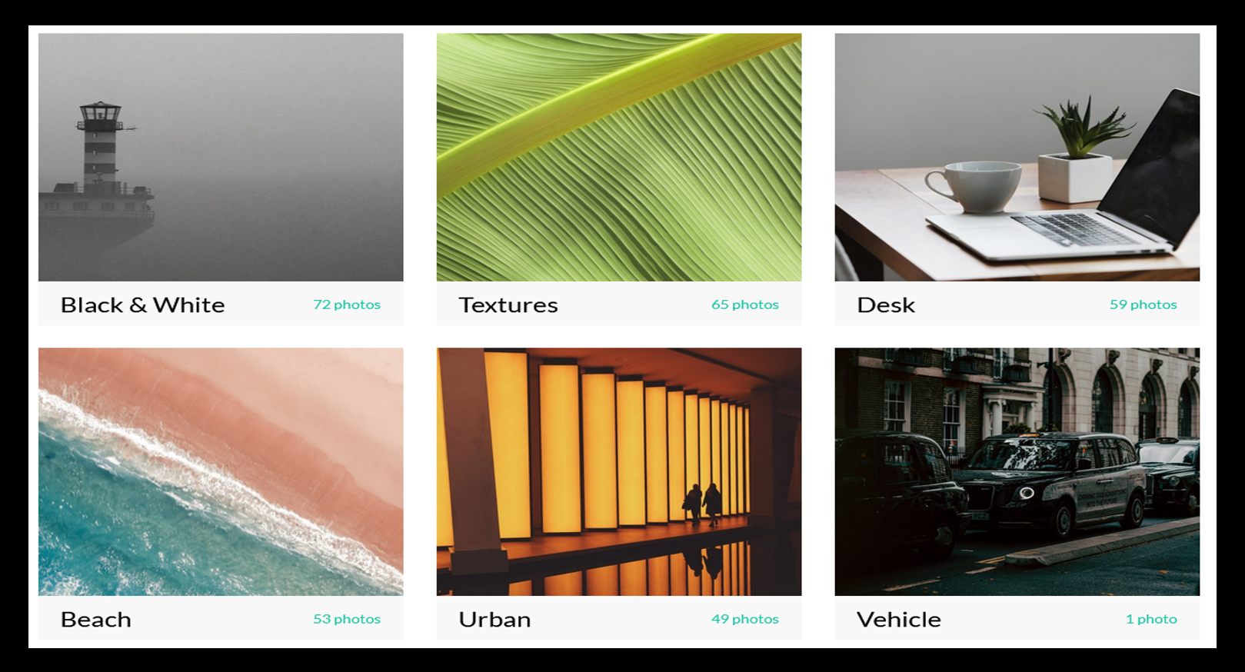Click the Vehicle collection title
The height and width of the screenshot is (672, 1245).
[899, 620]
